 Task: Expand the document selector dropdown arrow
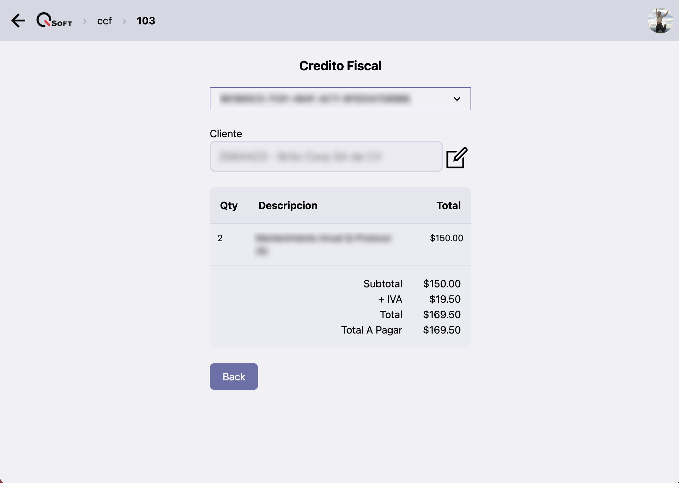(x=457, y=99)
